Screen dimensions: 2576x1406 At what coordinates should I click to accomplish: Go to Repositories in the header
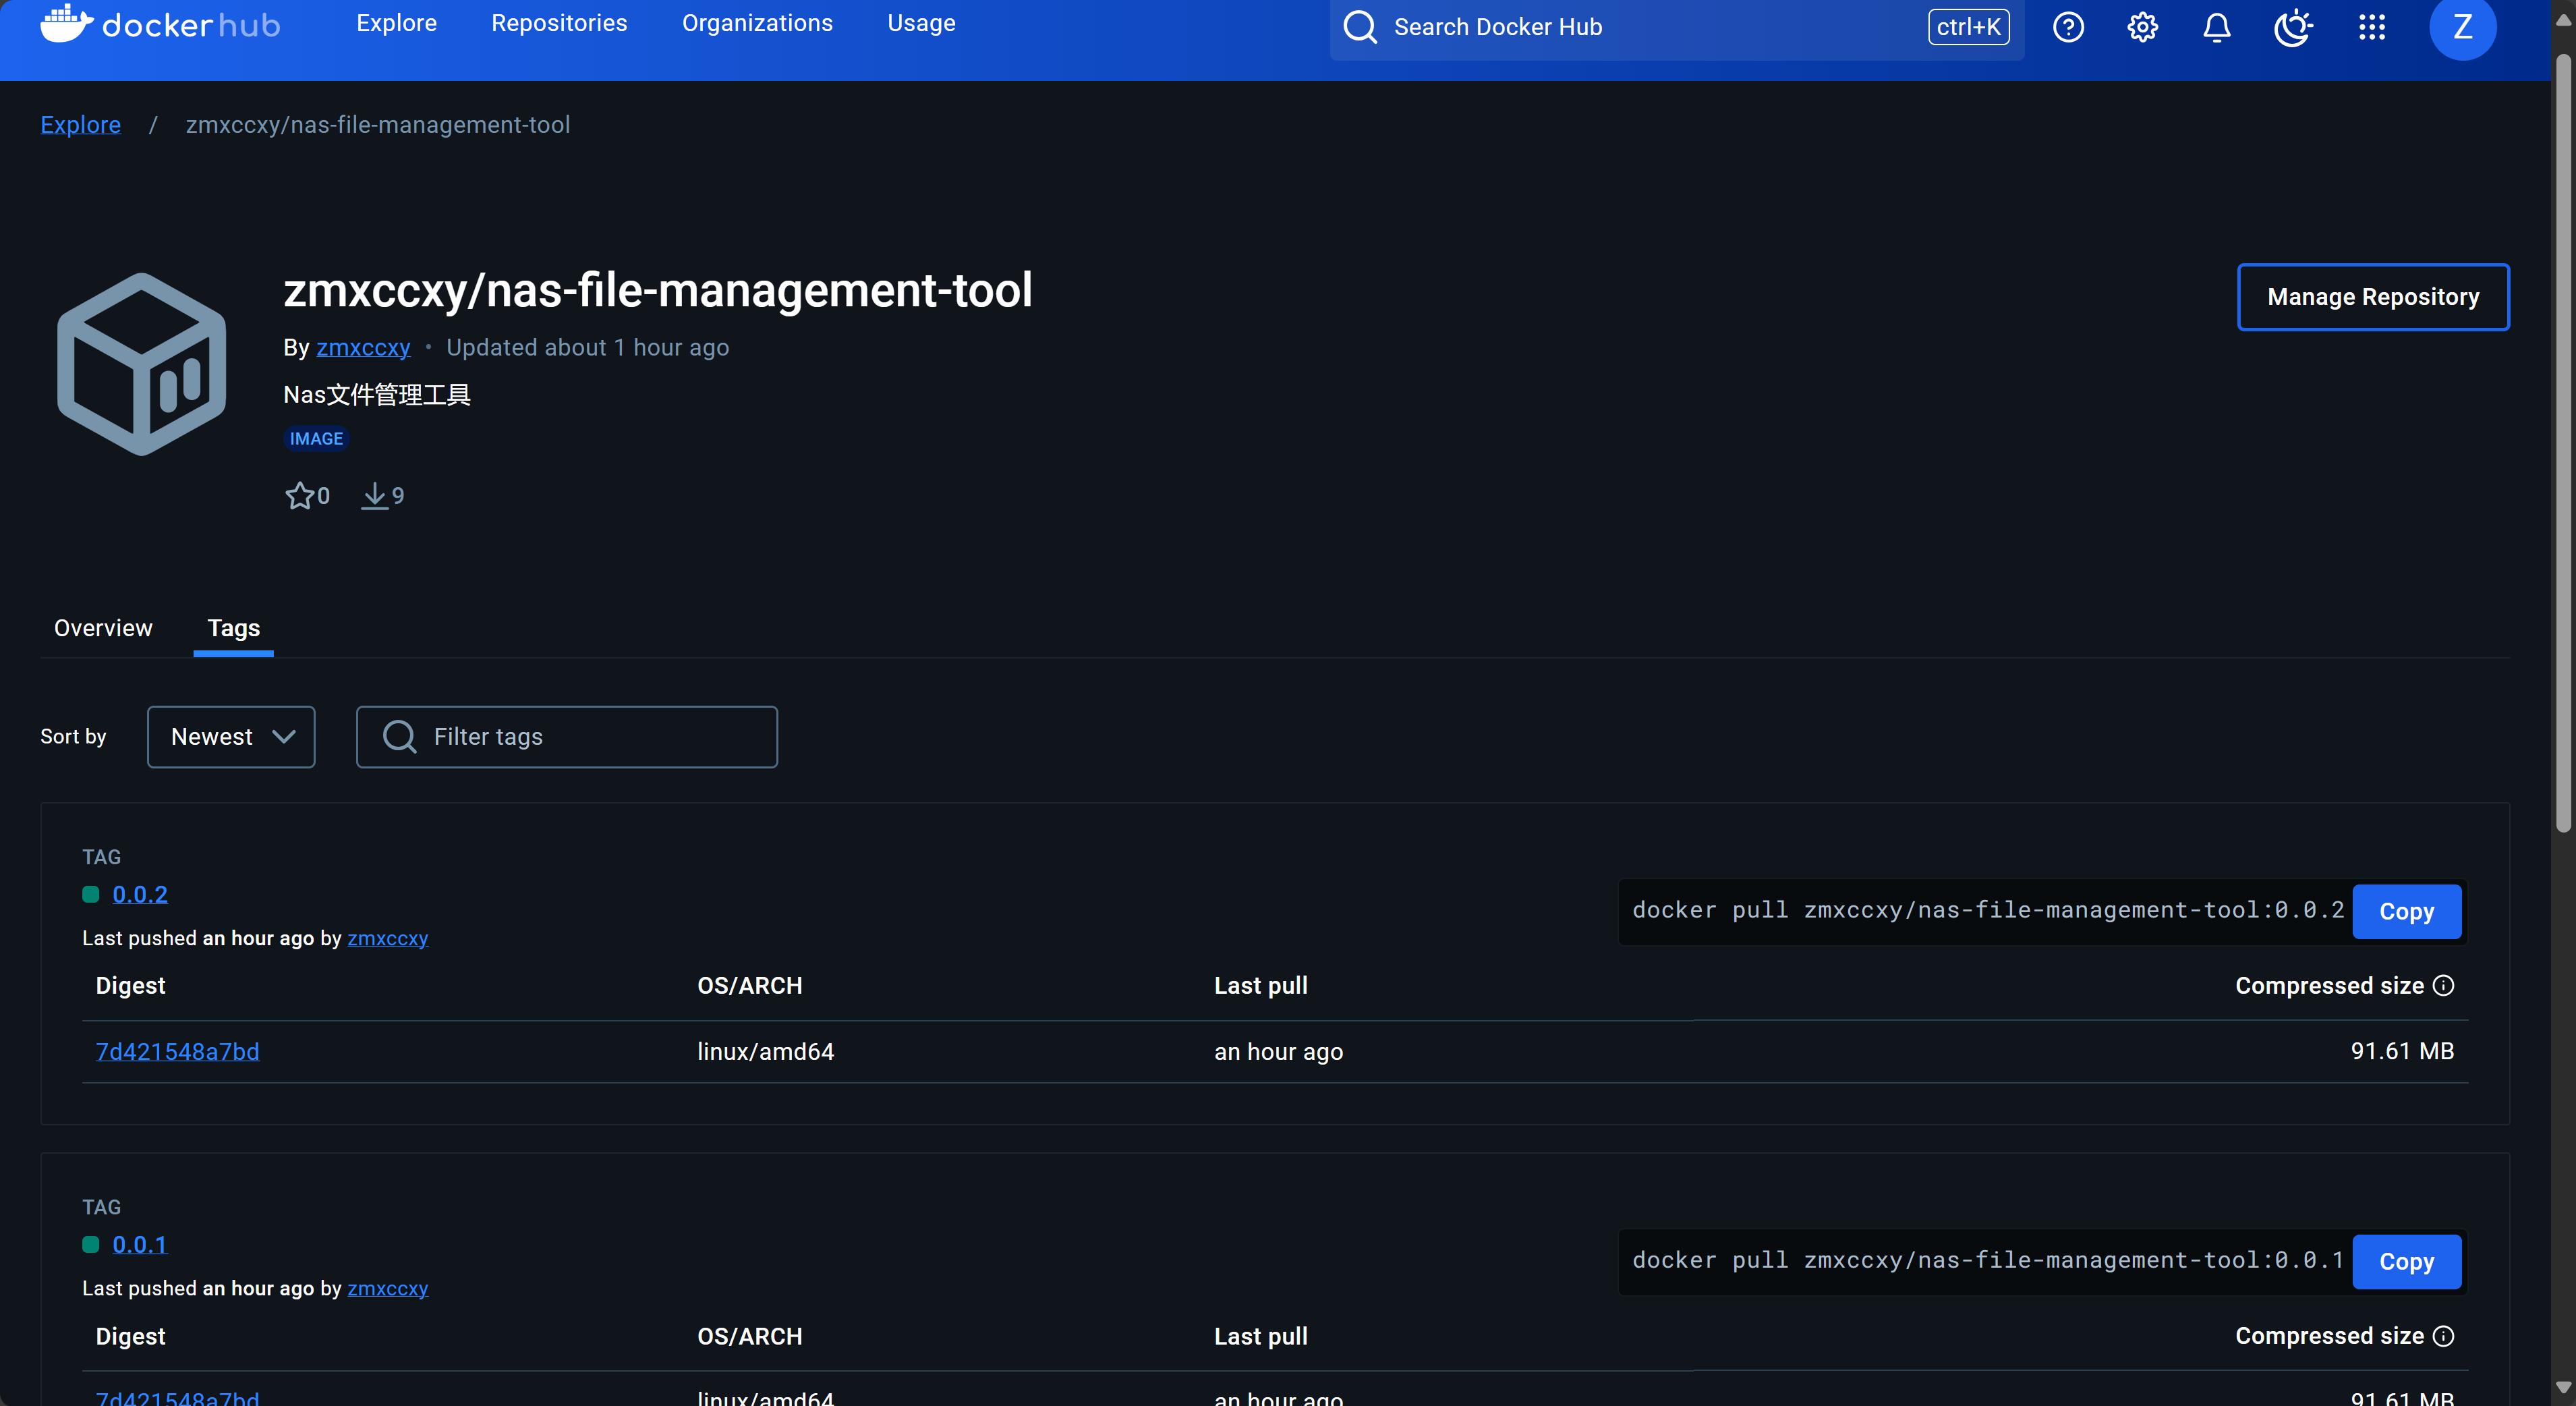coord(559,23)
